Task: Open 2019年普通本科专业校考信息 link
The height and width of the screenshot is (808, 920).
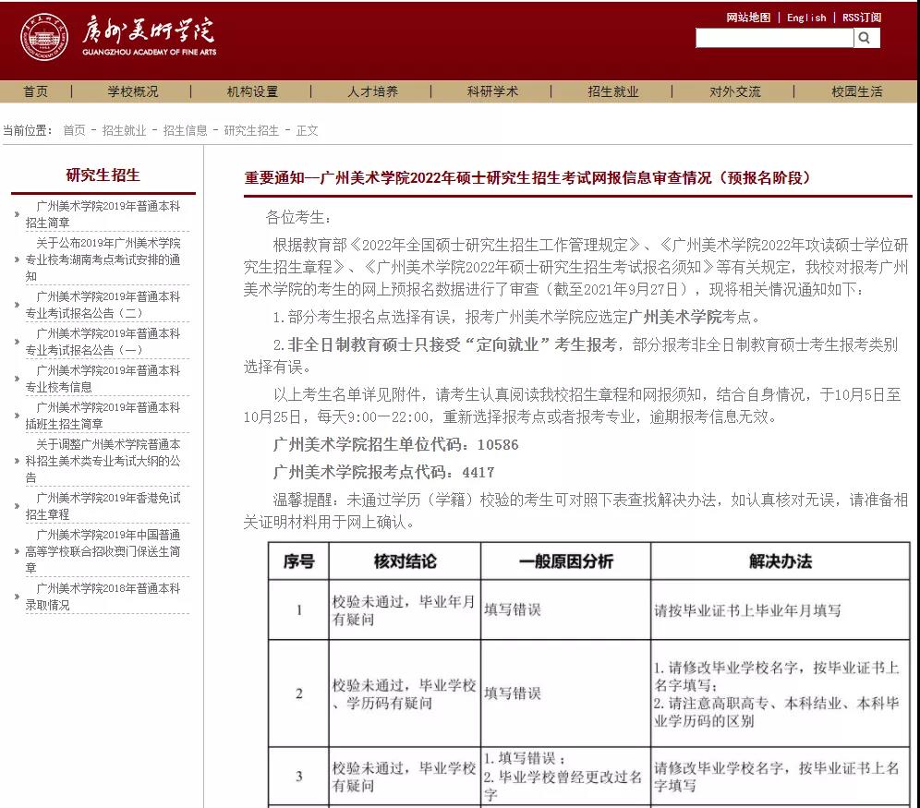Action: (x=103, y=379)
